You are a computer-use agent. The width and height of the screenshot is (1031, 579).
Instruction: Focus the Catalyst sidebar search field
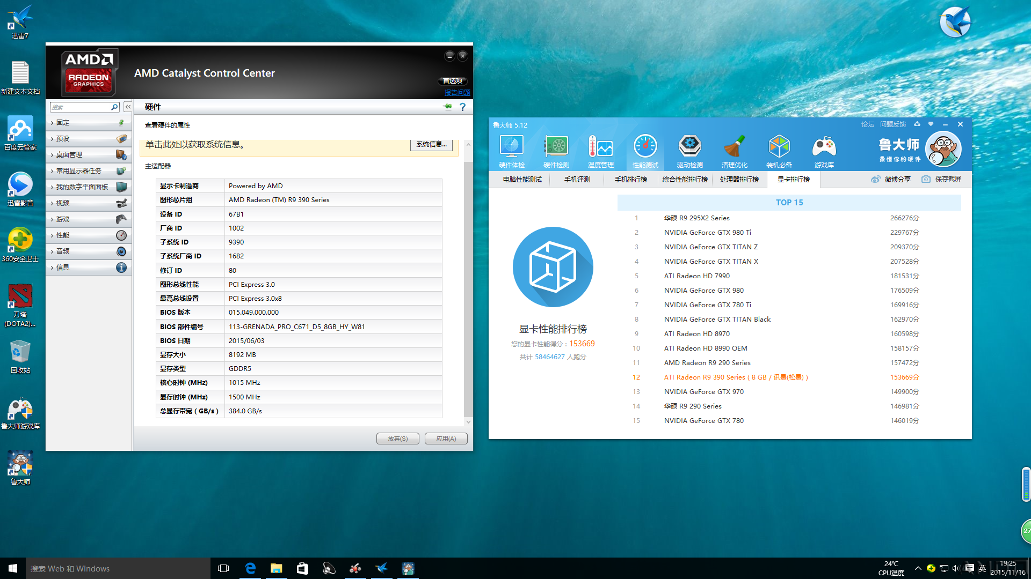[81, 107]
